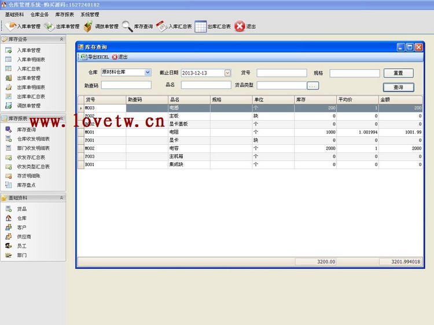Image resolution: width=434 pixels, height=325 pixels.
Task: Collapse the 基础资料 sidebar panel
Action: pyautogui.click(x=61, y=197)
